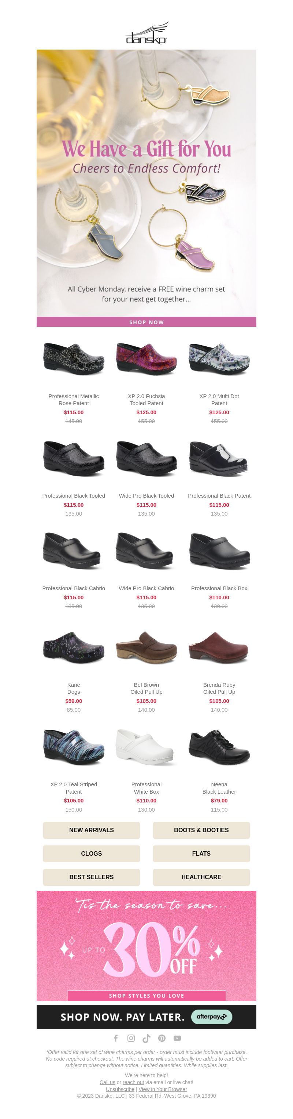Open the TikTok social icon

(x=146, y=1038)
